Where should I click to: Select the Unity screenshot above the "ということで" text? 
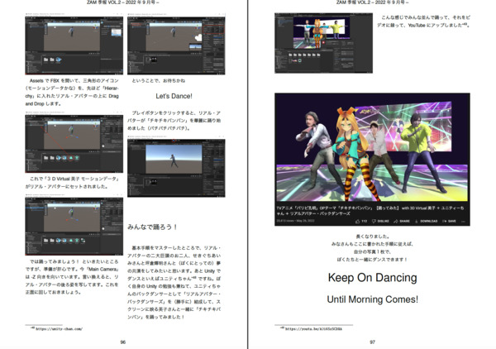coord(176,44)
